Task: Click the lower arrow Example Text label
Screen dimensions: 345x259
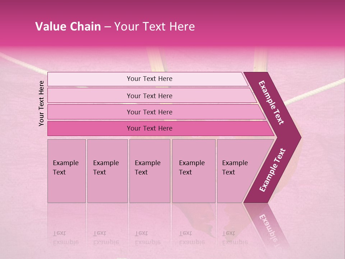Action: coord(272,170)
